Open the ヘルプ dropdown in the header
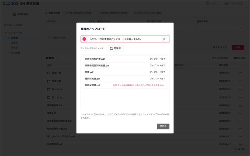Screen dimensions: 250x156 [x=213, y=4]
